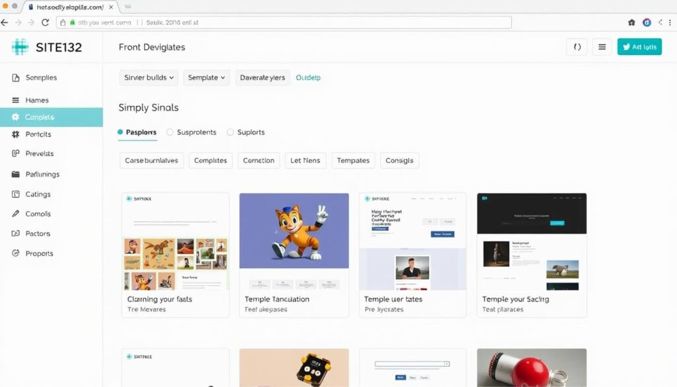
Task: Click the Simply Sinals heading
Action: tap(149, 108)
